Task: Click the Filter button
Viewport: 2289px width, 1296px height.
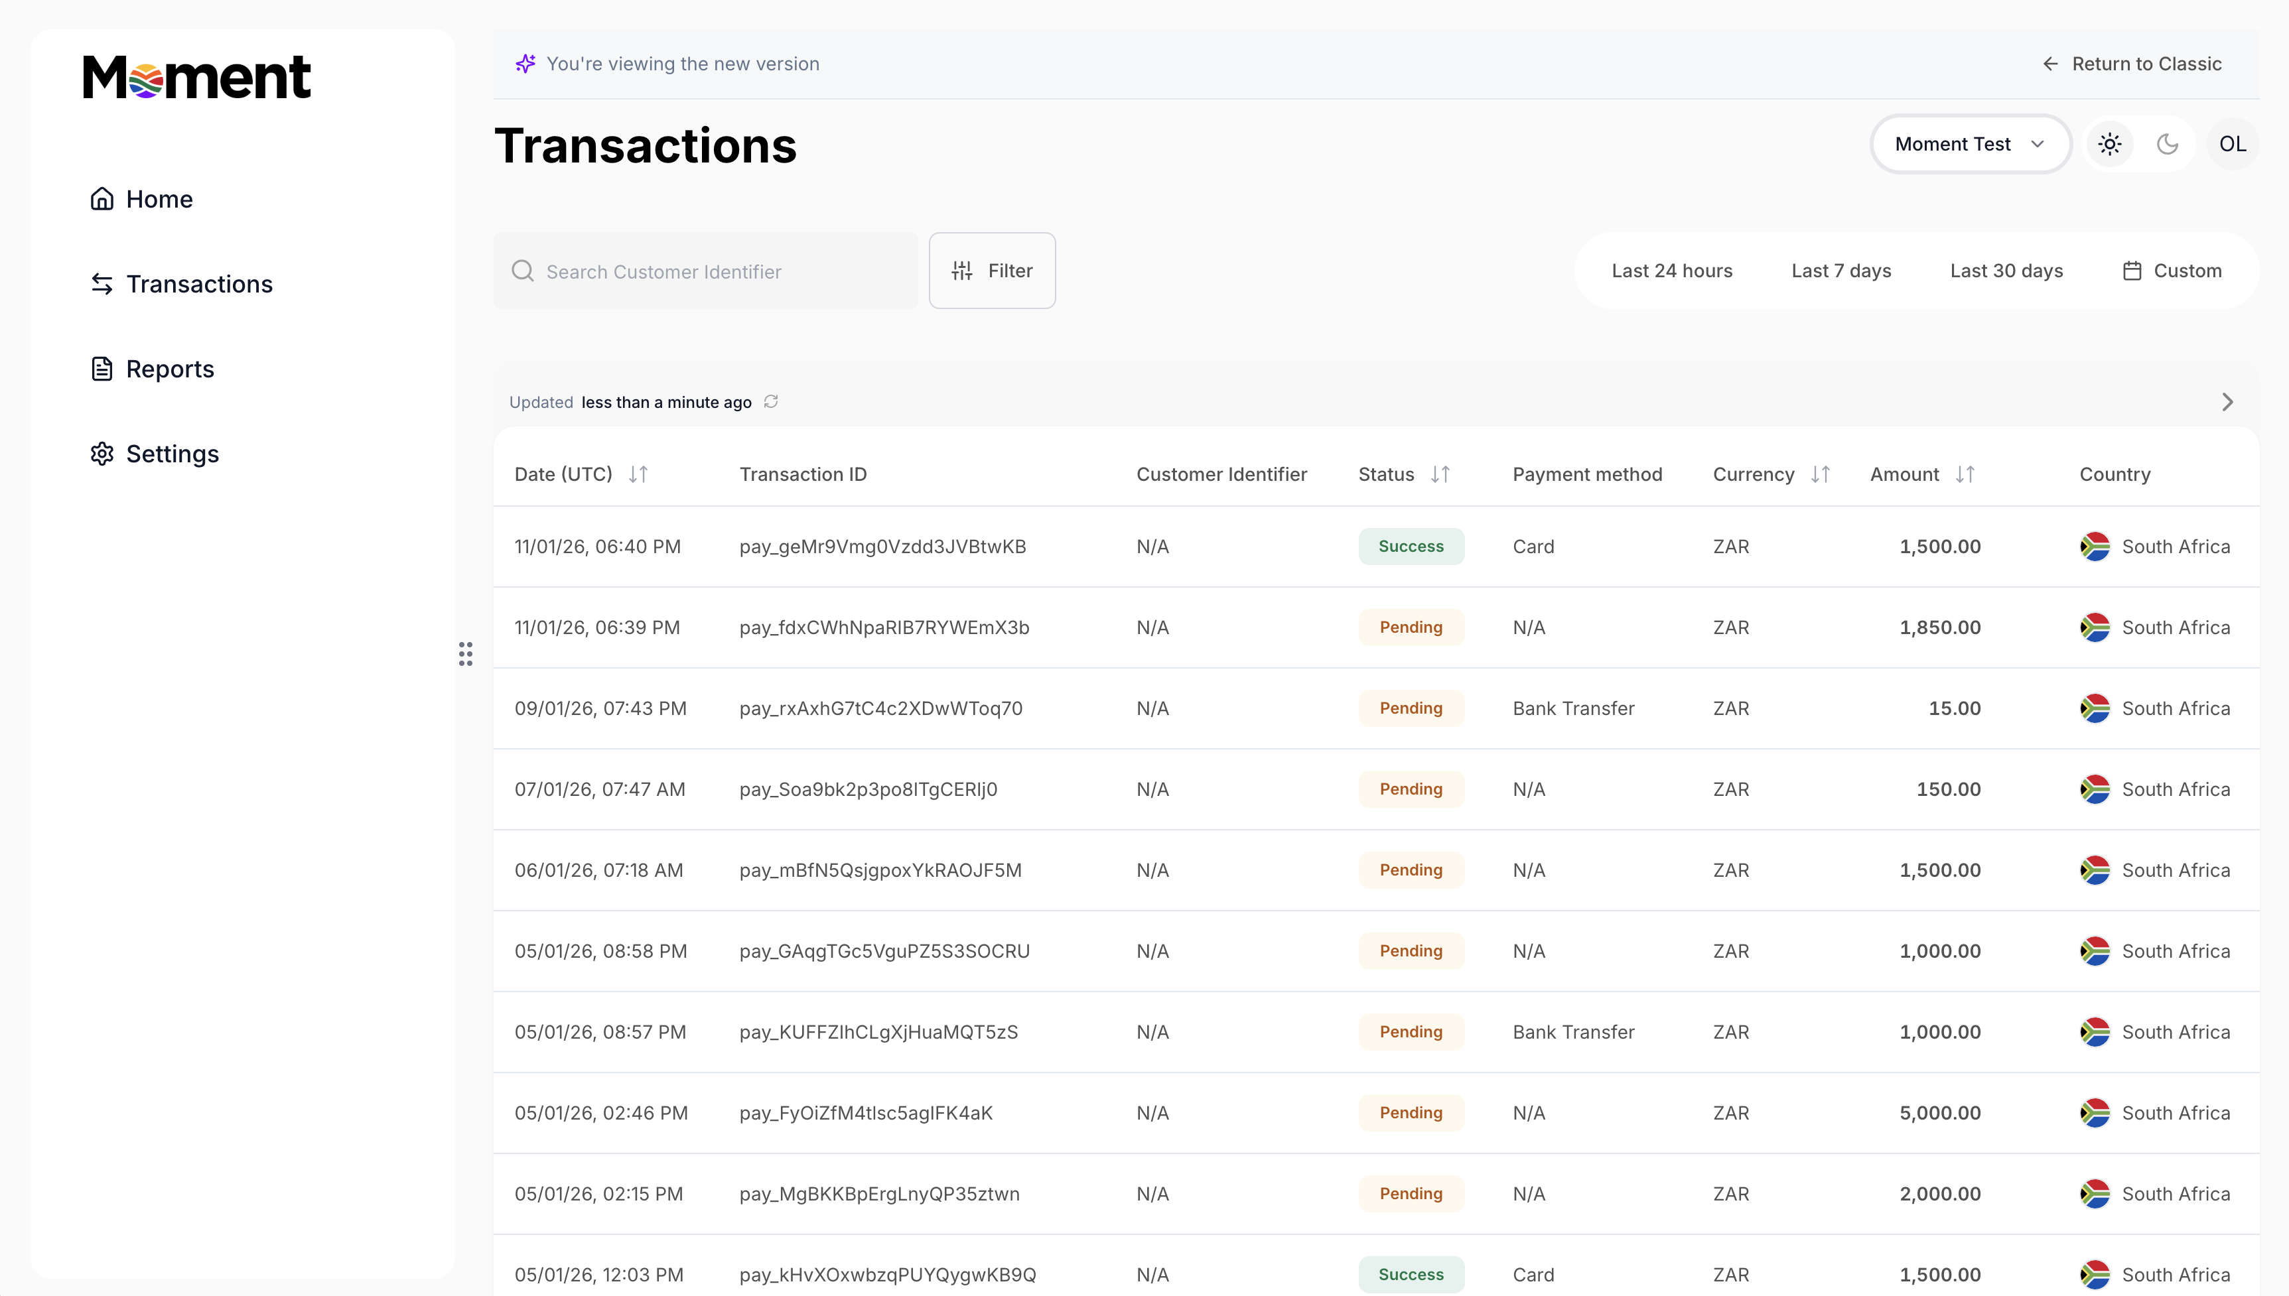Action: [x=992, y=271]
